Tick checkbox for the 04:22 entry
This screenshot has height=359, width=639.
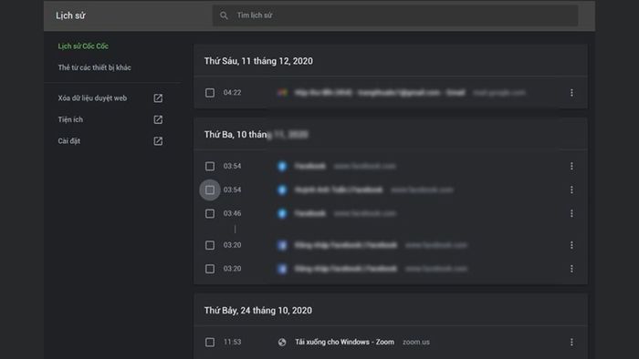click(210, 93)
